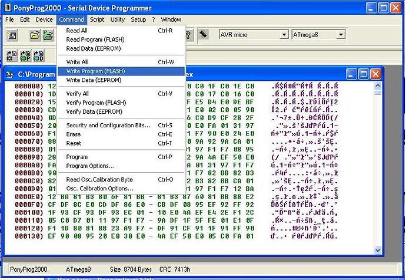This screenshot has height=280, width=406.
Task: Close the open Command menu
Action: pyautogui.click(x=71, y=19)
